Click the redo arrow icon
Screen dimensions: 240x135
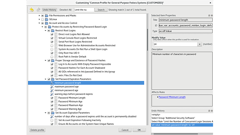tap(38, 10)
